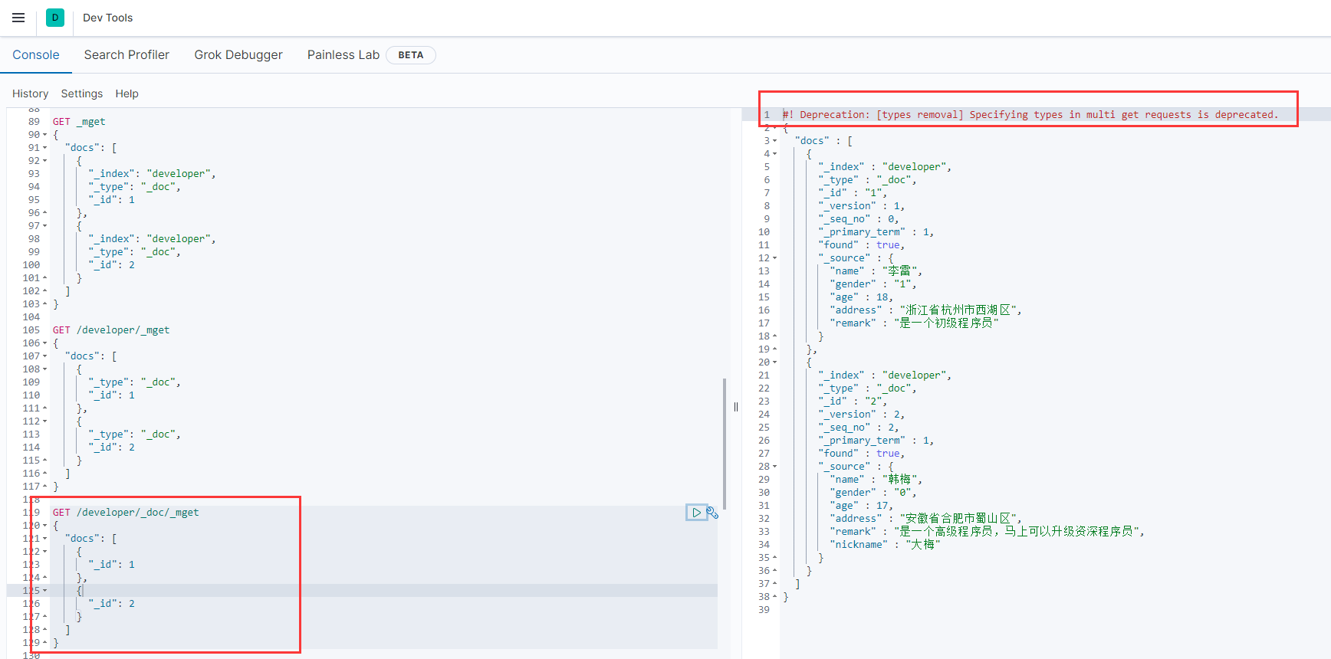The height and width of the screenshot is (659, 1331).
Task: Click the deprecation warning line in output
Action: (1030, 115)
